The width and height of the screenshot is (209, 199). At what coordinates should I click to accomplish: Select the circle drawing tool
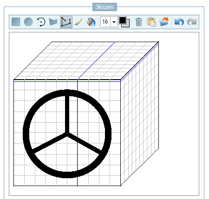(x=28, y=22)
